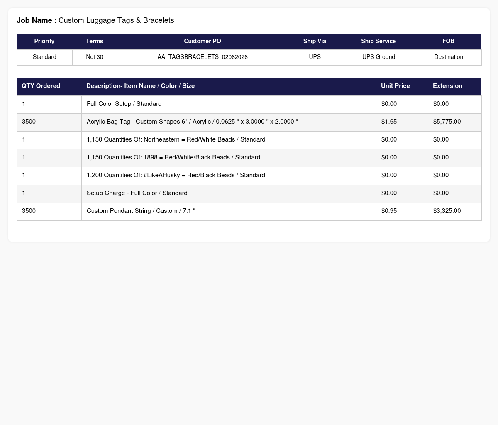Click quantity 1 in Full Color Setup row
Screen dimensions: 498x425
[x=24, y=104]
